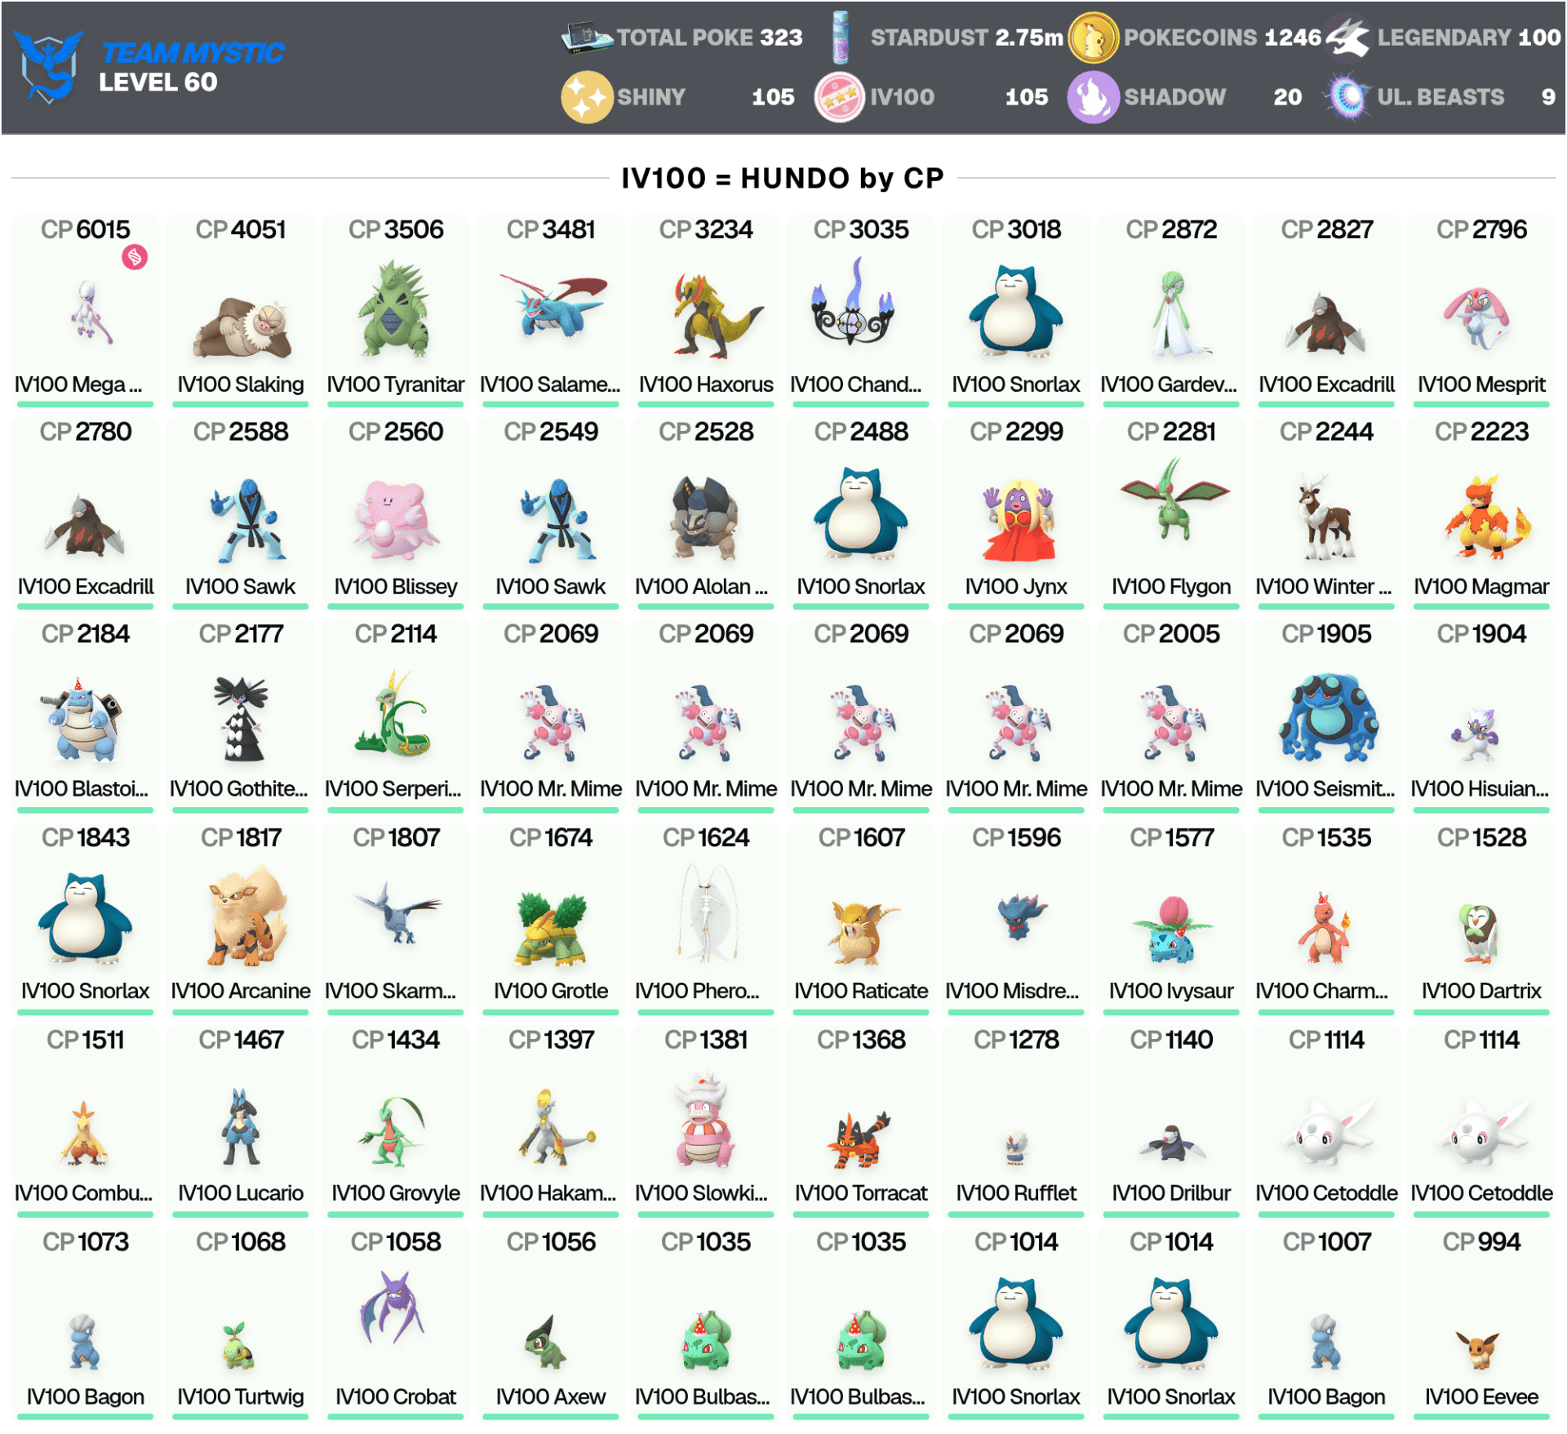Click the Total Poke device icon
The image size is (1567, 1434).
(586, 38)
